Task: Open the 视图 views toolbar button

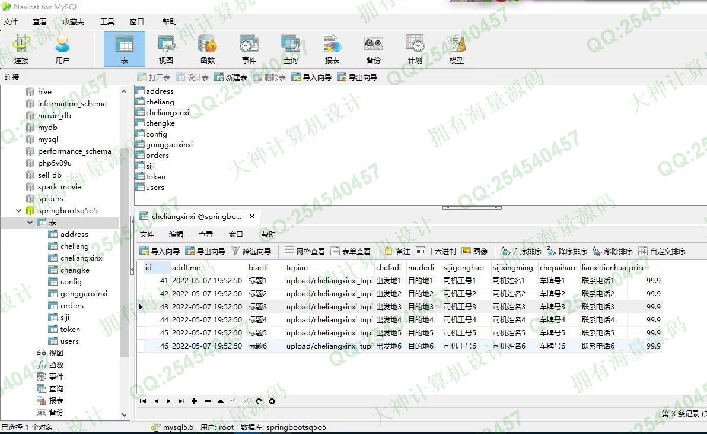Action: 166,49
